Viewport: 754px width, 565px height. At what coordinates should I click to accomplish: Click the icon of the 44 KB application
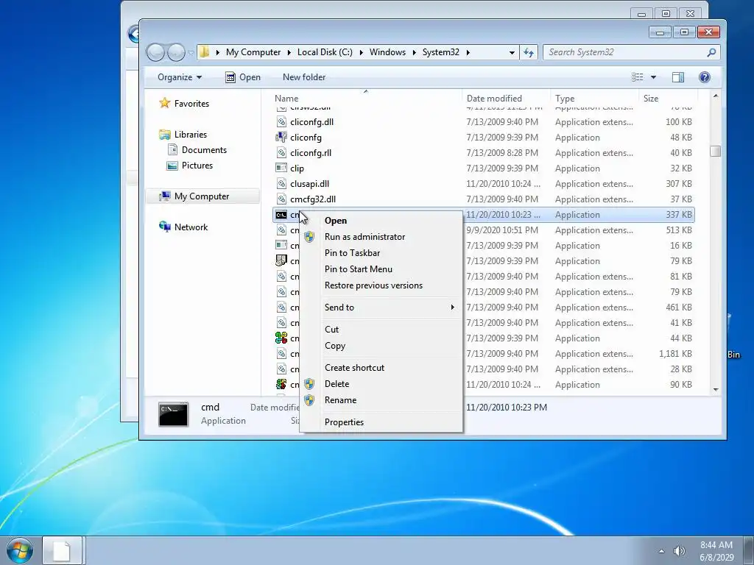click(281, 338)
